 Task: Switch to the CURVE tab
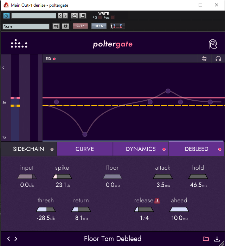(x=85, y=149)
